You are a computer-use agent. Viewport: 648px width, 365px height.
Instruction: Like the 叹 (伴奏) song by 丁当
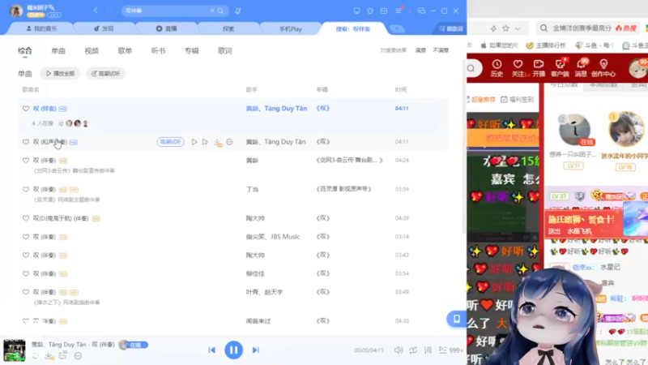tap(26, 189)
